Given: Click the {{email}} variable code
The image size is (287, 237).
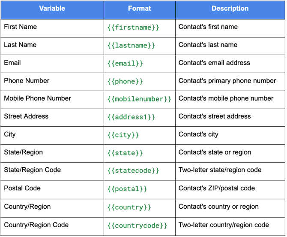Looking at the screenshot, I should pos(125,63).
